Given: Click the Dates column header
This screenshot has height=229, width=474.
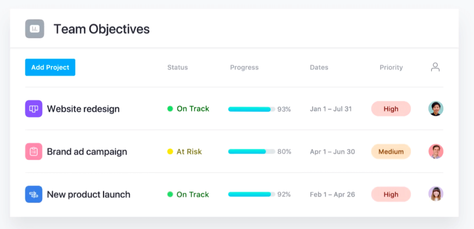Looking at the screenshot, I should pos(319,67).
